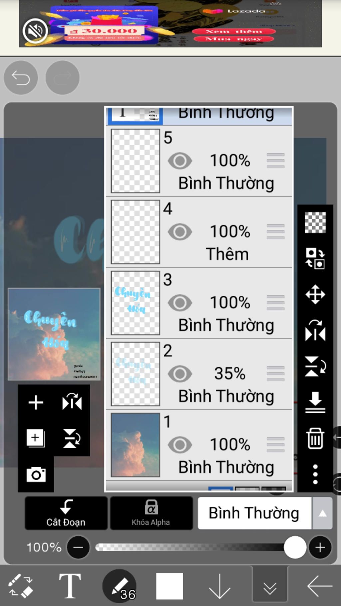This screenshot has width=341, height=606.
Task: Toggle visibility of layer 2
Action: tap(180, 374)
